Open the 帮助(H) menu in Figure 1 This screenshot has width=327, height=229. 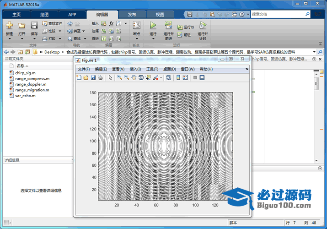pos(206,69)
